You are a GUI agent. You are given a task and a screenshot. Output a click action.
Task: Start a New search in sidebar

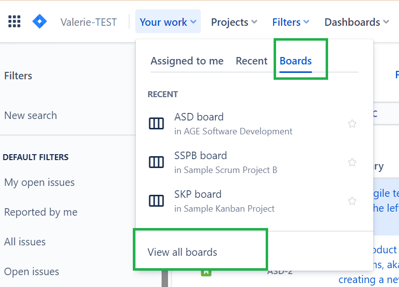point(31,115)
